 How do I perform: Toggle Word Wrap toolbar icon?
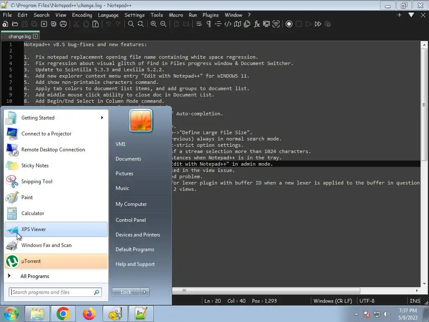(x=199, y=24)
